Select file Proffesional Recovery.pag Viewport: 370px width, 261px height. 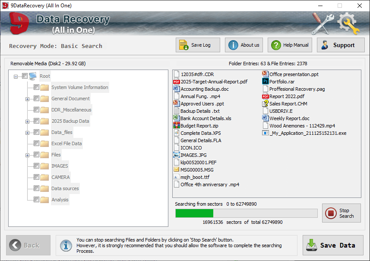[297, 89]
